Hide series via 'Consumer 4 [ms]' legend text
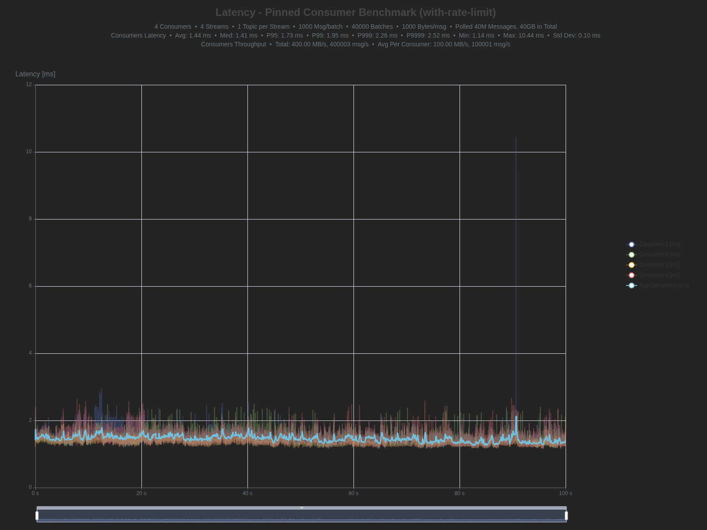 click(x=659, y=275)
